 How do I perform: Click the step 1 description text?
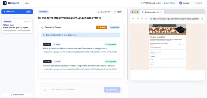(x=75, y=48)
